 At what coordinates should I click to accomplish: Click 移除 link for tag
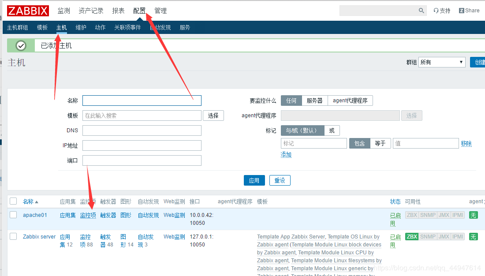coord(466,144)
